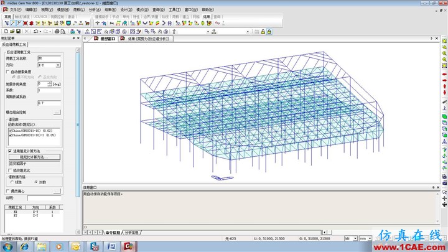448x252 pixels.
Task: Click the Undo arrow icon
Action: 35,32
